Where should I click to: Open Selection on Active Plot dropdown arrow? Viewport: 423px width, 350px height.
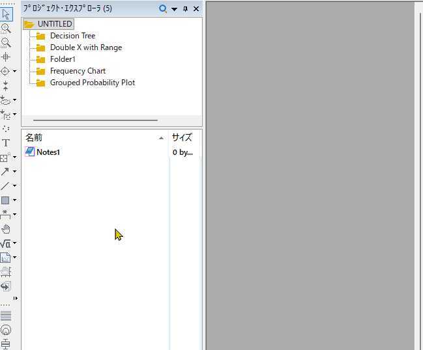tap(14, 100)
